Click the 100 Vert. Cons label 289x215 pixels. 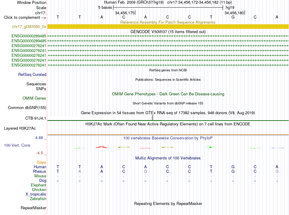(x=17, y=145)
